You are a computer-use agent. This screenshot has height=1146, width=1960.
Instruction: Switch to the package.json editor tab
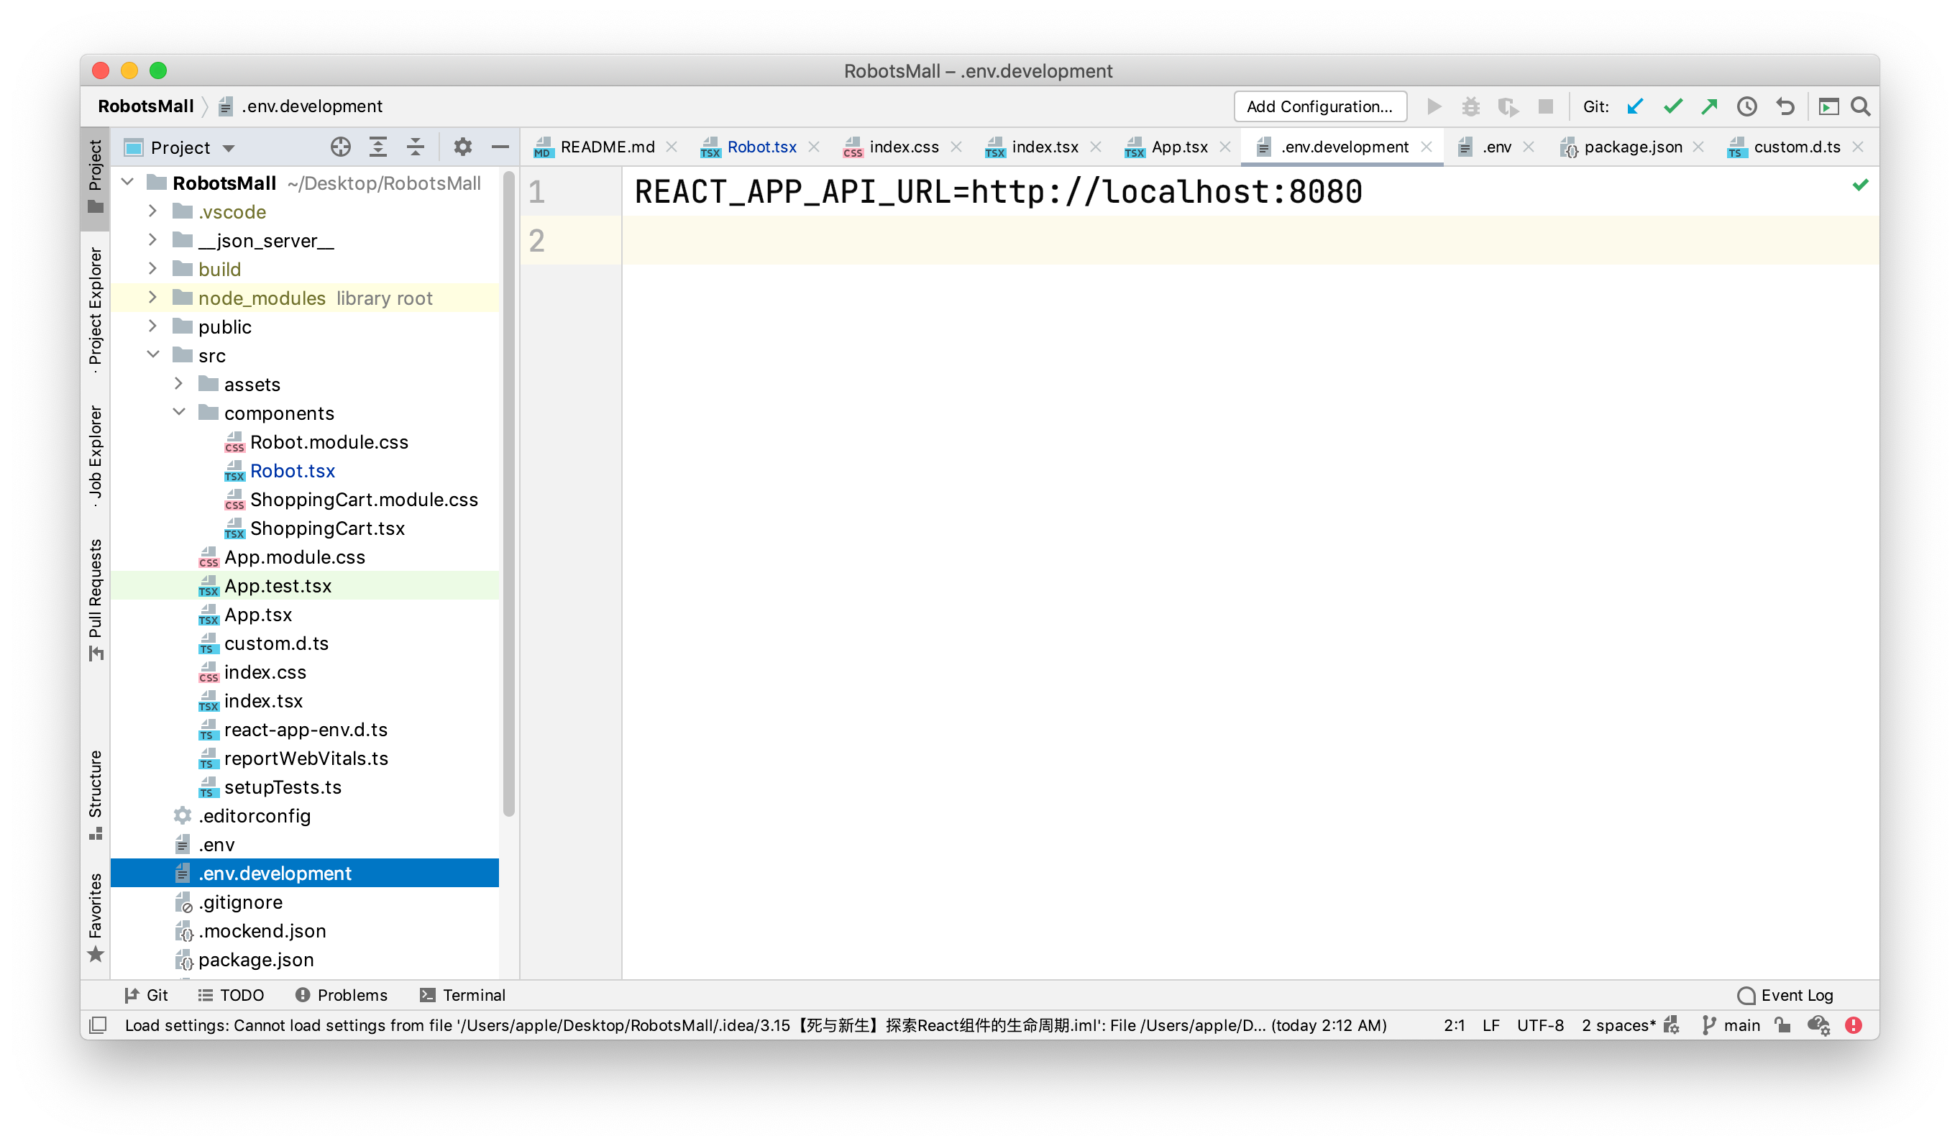coord(1632,147)
